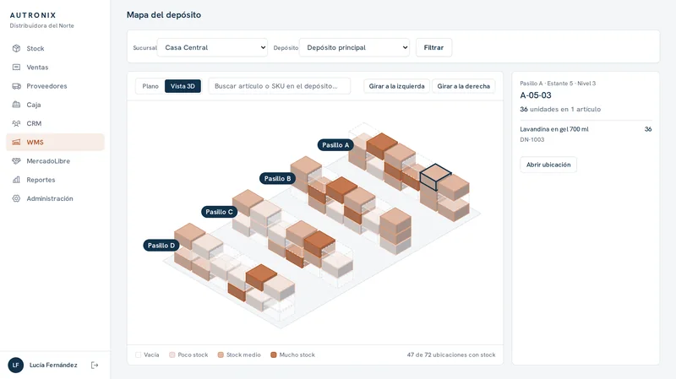
Task: Select the WMS menu item
Action: pos(55,142)
